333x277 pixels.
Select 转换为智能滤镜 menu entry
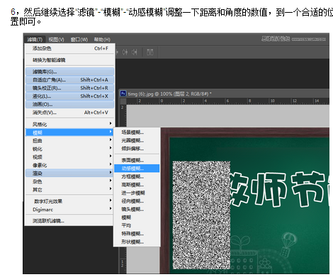[x=70, y=60]
